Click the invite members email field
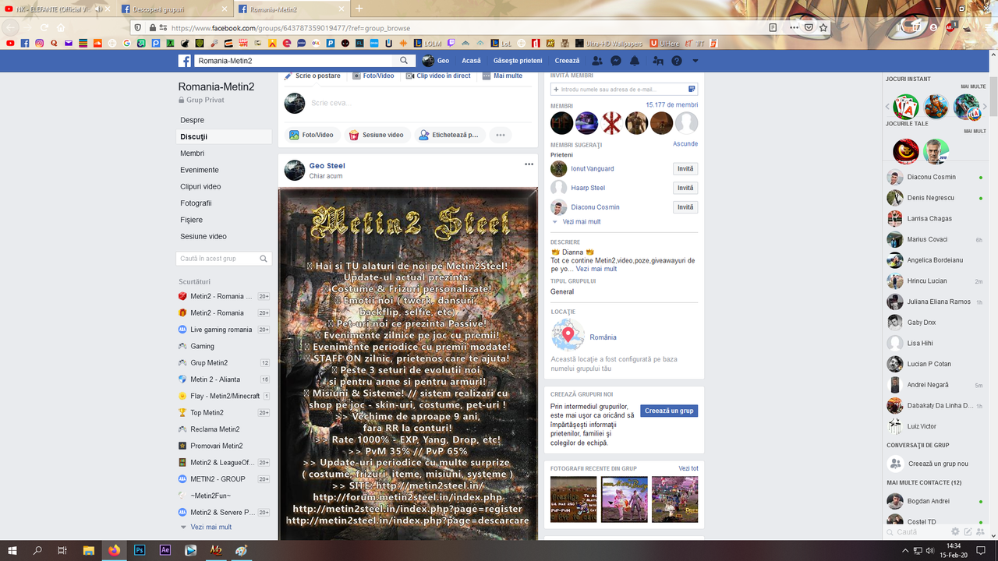The height and width of the screenshot is (561, 998). tap(624, 90)
